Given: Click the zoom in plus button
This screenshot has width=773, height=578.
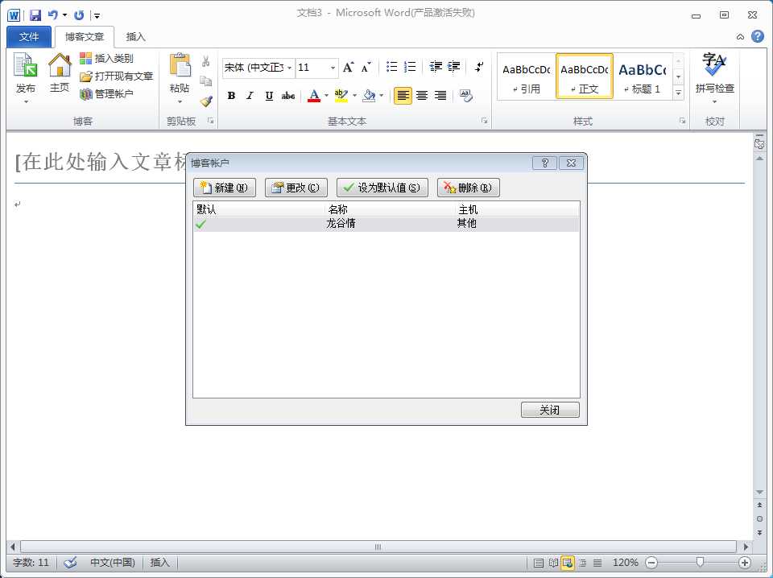Looking at the screenshot, I should (x=744, y=563).
